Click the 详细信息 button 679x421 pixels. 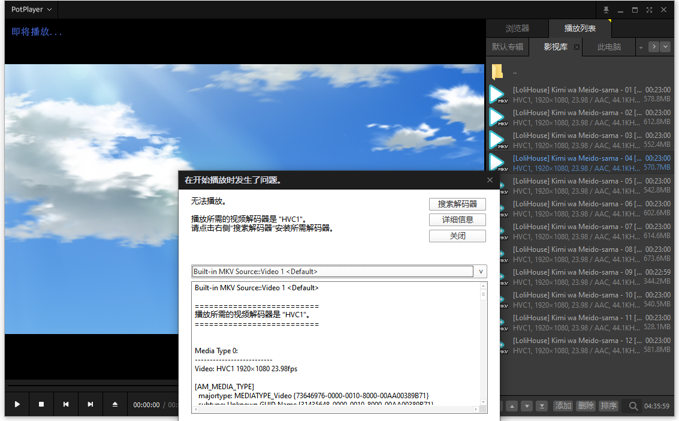coord(457,220)
